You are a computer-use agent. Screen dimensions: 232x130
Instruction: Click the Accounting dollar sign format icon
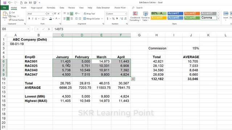108,18
